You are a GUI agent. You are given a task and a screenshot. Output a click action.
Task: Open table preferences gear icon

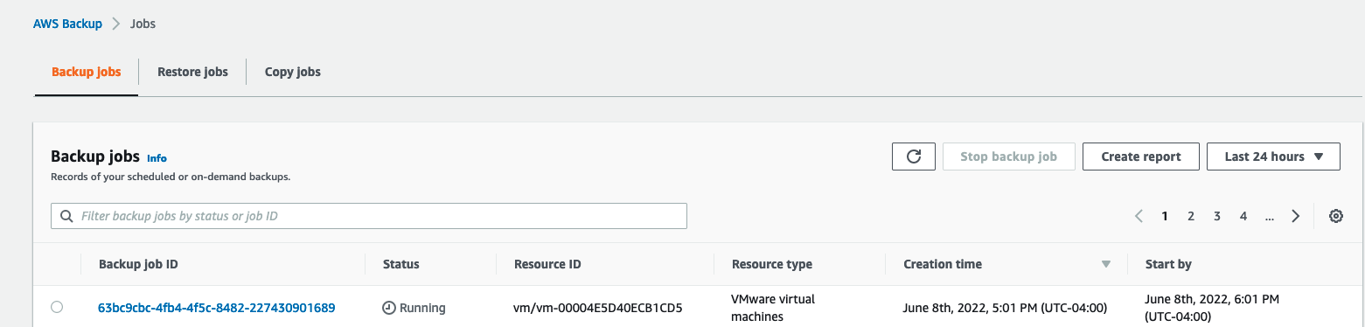pyautogui.click(x=1336, y=216)
